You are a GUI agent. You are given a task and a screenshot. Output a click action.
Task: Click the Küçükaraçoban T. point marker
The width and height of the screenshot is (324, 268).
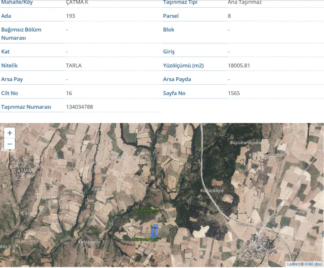tap(267, 160)
